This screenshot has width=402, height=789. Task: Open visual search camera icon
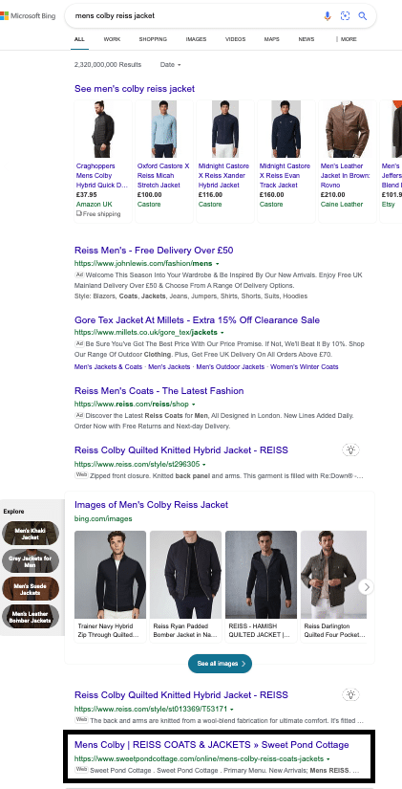345,16
